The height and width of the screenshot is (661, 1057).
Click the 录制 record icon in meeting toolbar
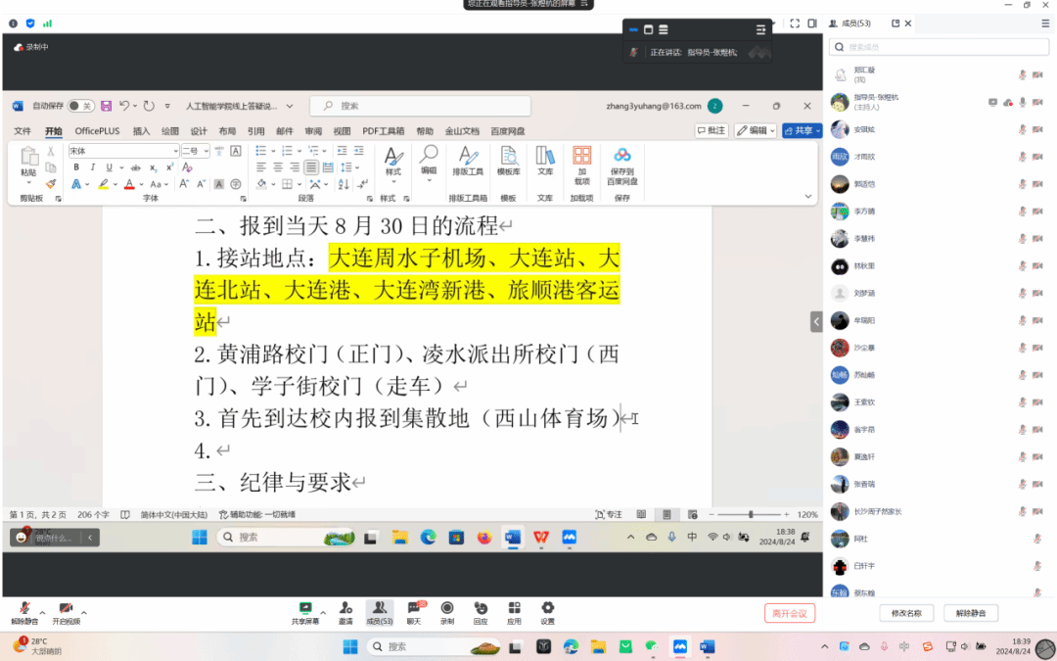pos(446,612)
